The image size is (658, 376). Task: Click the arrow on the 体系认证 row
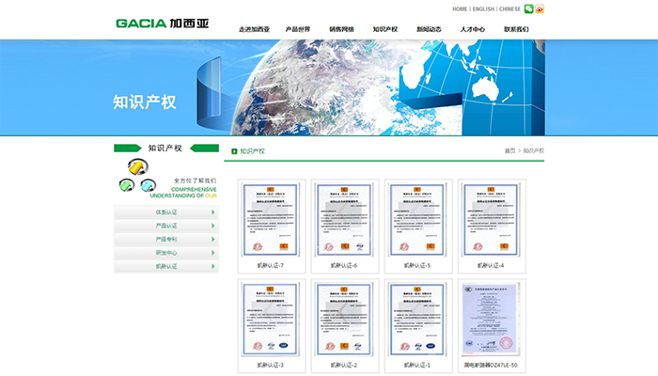click(x=212, y=212)
